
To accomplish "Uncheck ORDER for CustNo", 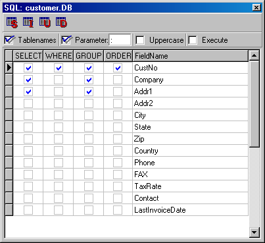I will 118,68.
